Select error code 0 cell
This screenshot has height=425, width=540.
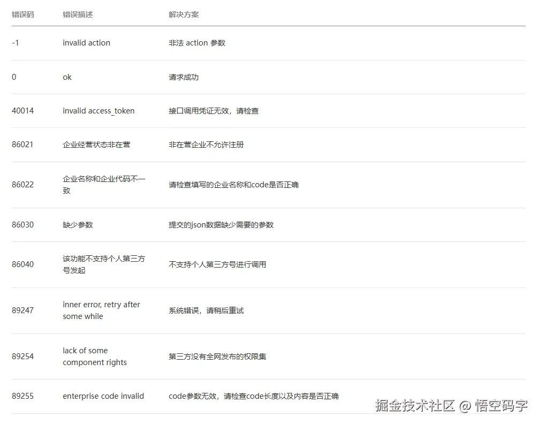click(14, 77)
